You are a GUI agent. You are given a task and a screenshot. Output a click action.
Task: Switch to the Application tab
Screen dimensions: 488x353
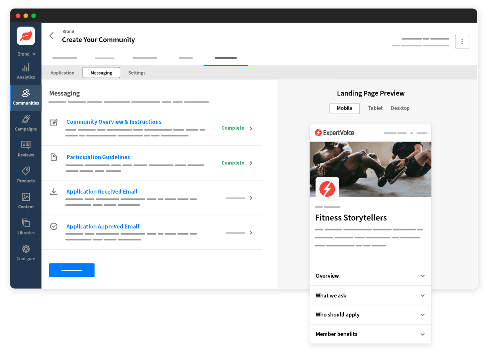pos(62,73)
